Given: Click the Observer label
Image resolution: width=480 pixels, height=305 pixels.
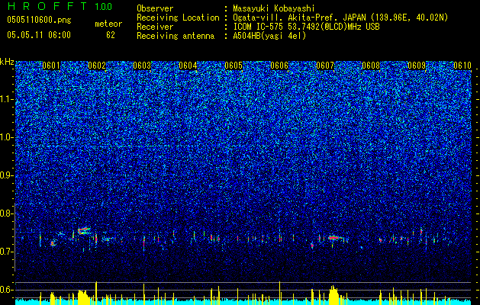Looking at the screenshot, I should (155, 8).
